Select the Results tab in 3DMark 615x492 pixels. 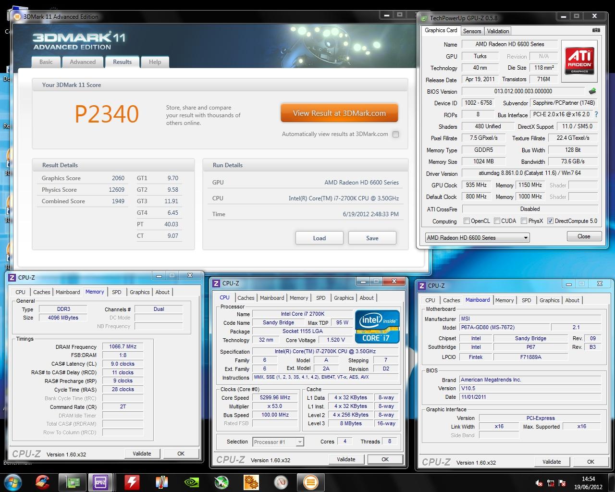click(x=122, y=61)
